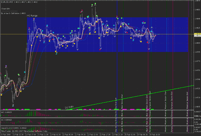201x136 pixels.
Task: Select time axis label '21 Feb 2008'
Action: click(x=5, y=135)
